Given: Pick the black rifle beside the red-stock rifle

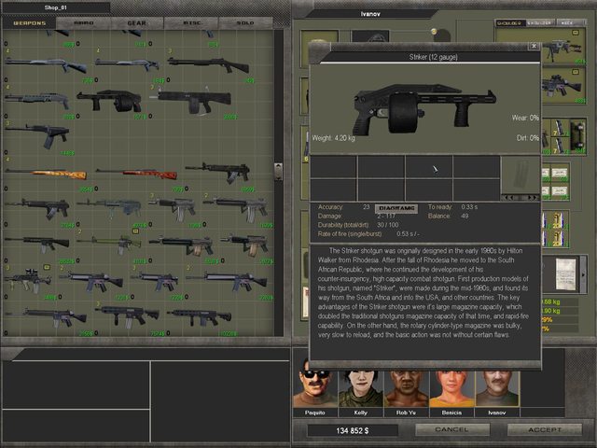Looking at the screenshot, I should pyautogui.click(x=218, y=172).
